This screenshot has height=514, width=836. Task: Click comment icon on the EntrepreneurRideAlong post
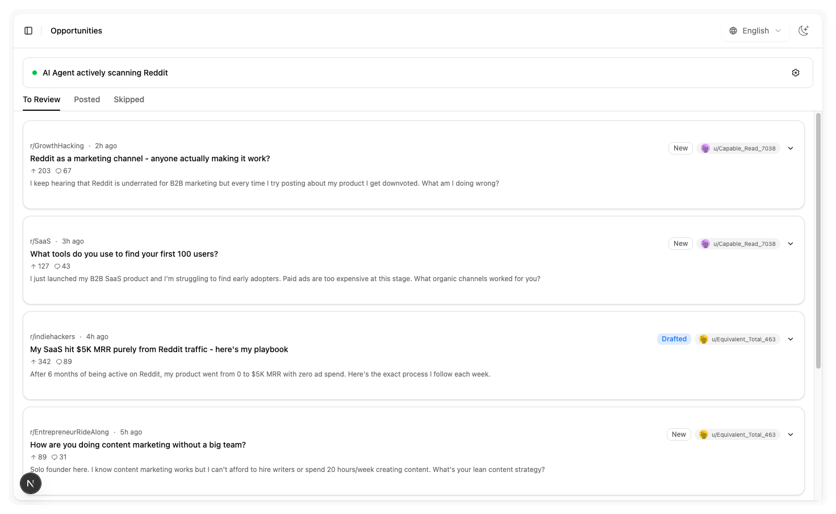[55, 457]
